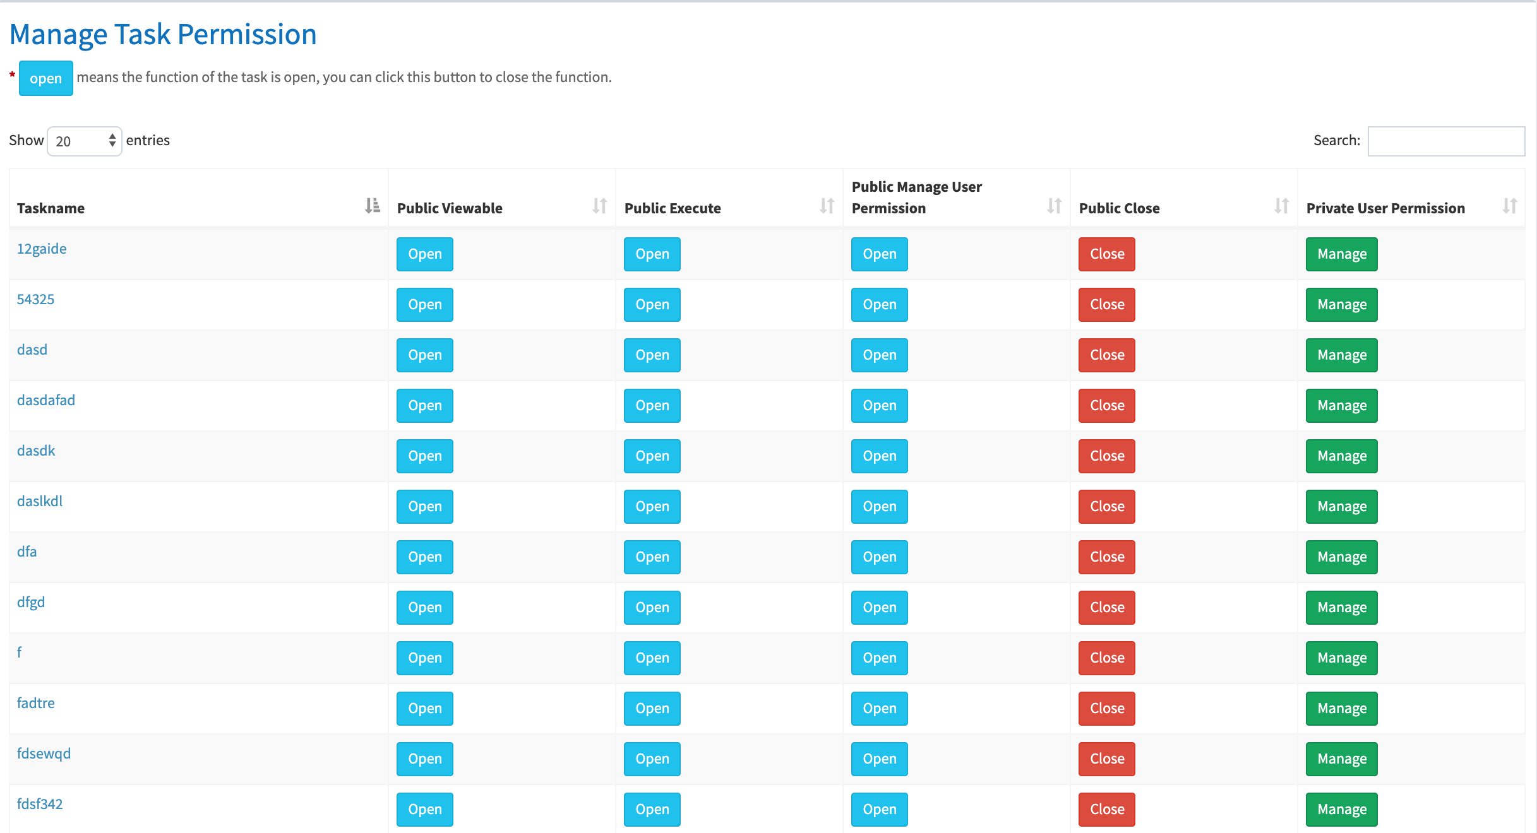1537x833 pixels.
Task: Open the dasdk task link
Action: pos(36,451)
